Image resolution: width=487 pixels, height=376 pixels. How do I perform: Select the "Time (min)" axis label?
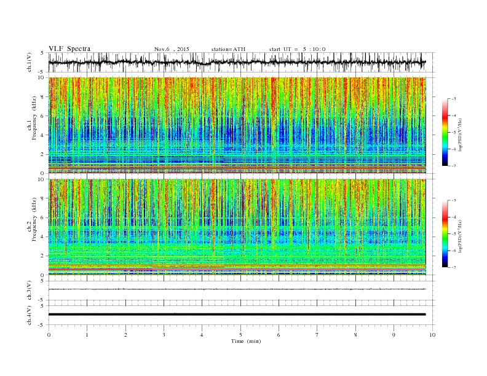(x=246, y=341)
